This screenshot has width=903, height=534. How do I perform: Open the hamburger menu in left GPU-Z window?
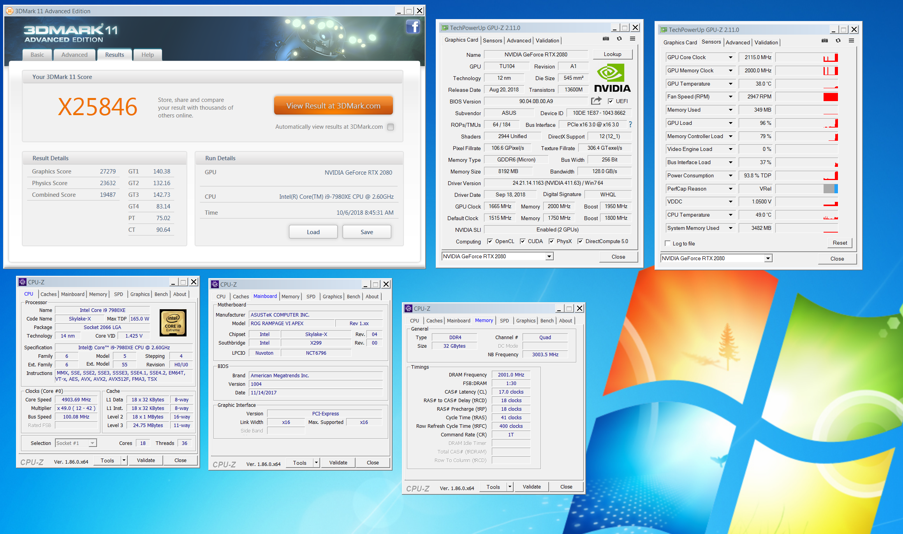pos(632,39)
